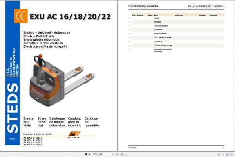
Task: Enable two-page scrolling view
Action: [x=232, y=154]
